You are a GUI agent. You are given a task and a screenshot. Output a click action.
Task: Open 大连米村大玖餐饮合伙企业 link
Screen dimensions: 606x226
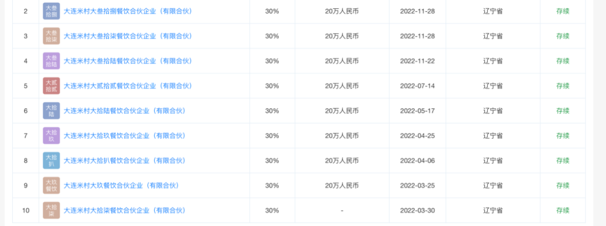pyautogui.click(x=121, y=186)
